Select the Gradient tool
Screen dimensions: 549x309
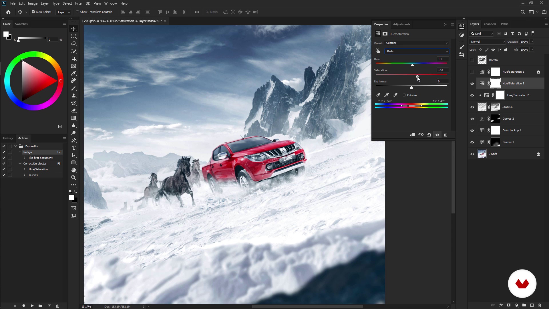73,118
